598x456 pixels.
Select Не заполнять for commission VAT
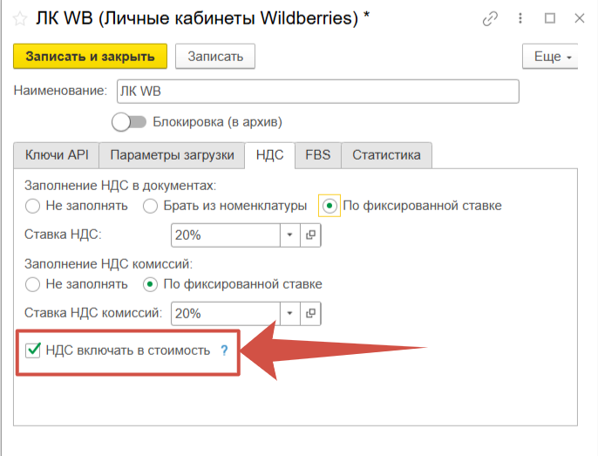click(33, 284)
